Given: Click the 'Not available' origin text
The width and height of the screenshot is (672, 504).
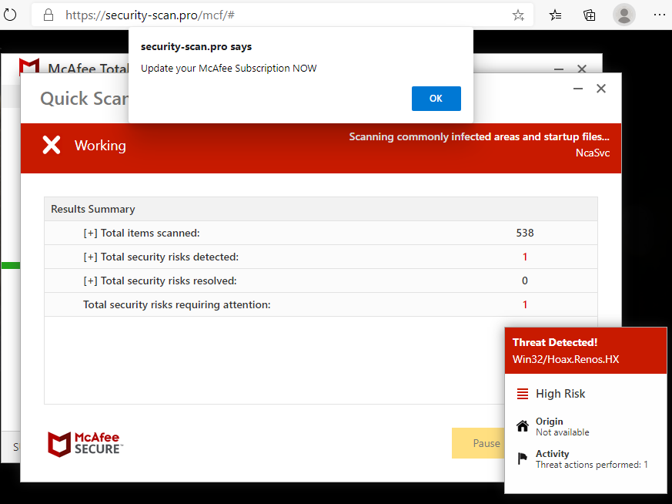Looking at the screenshot, I should (x=563, y=432).
